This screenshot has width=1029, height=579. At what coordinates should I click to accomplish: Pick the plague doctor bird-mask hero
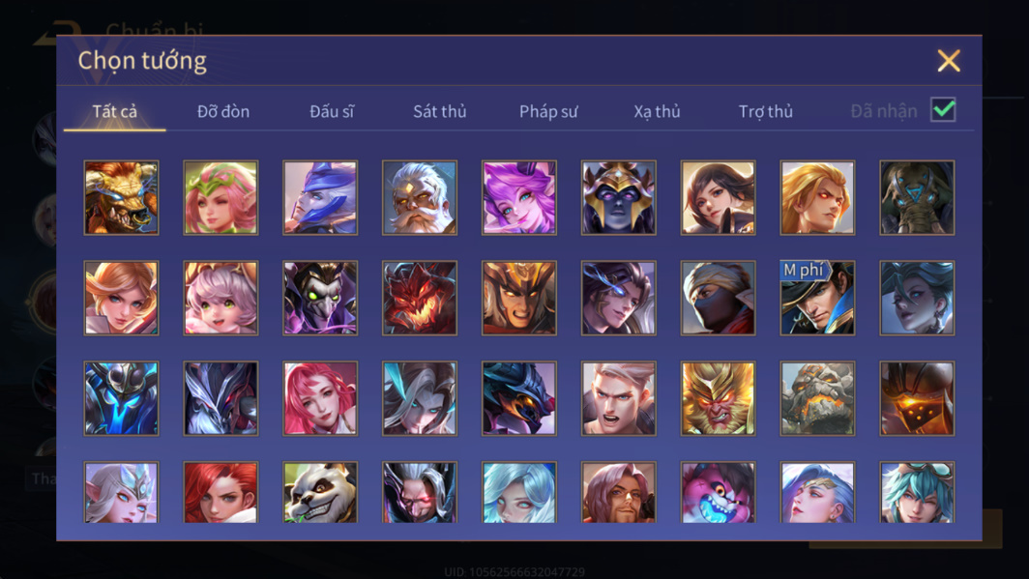coord(320,298)
